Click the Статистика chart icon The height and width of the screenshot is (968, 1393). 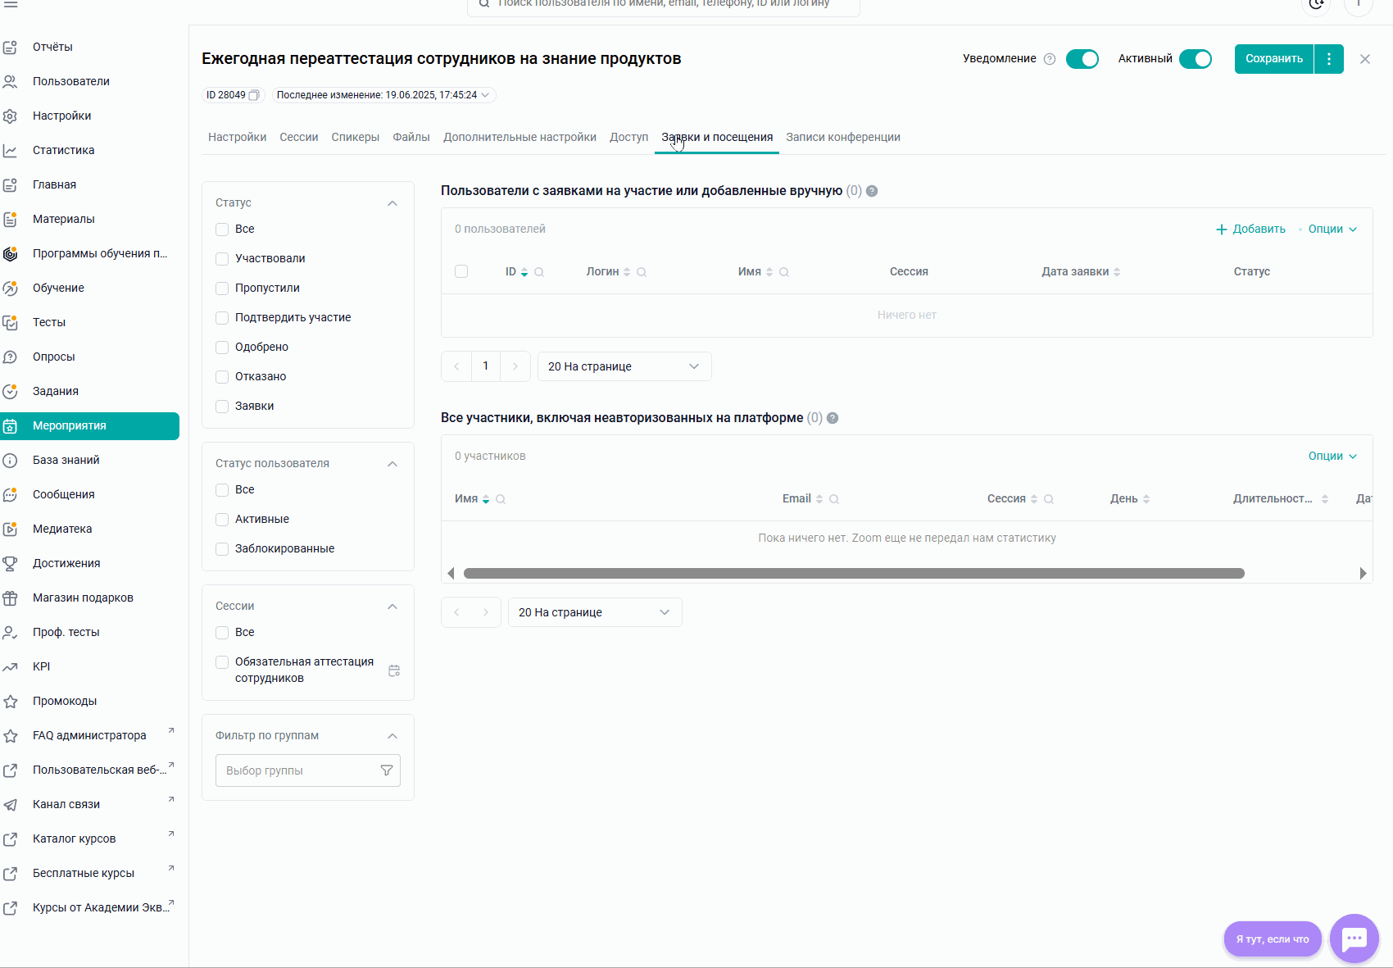[10, 150]
